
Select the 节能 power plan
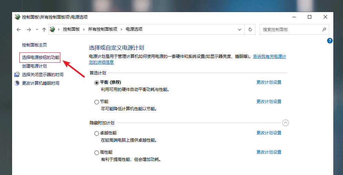click(x=97, y=102)
